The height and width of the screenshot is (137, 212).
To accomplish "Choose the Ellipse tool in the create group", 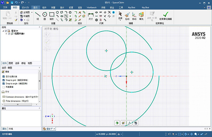I will [x=61, y=16].
